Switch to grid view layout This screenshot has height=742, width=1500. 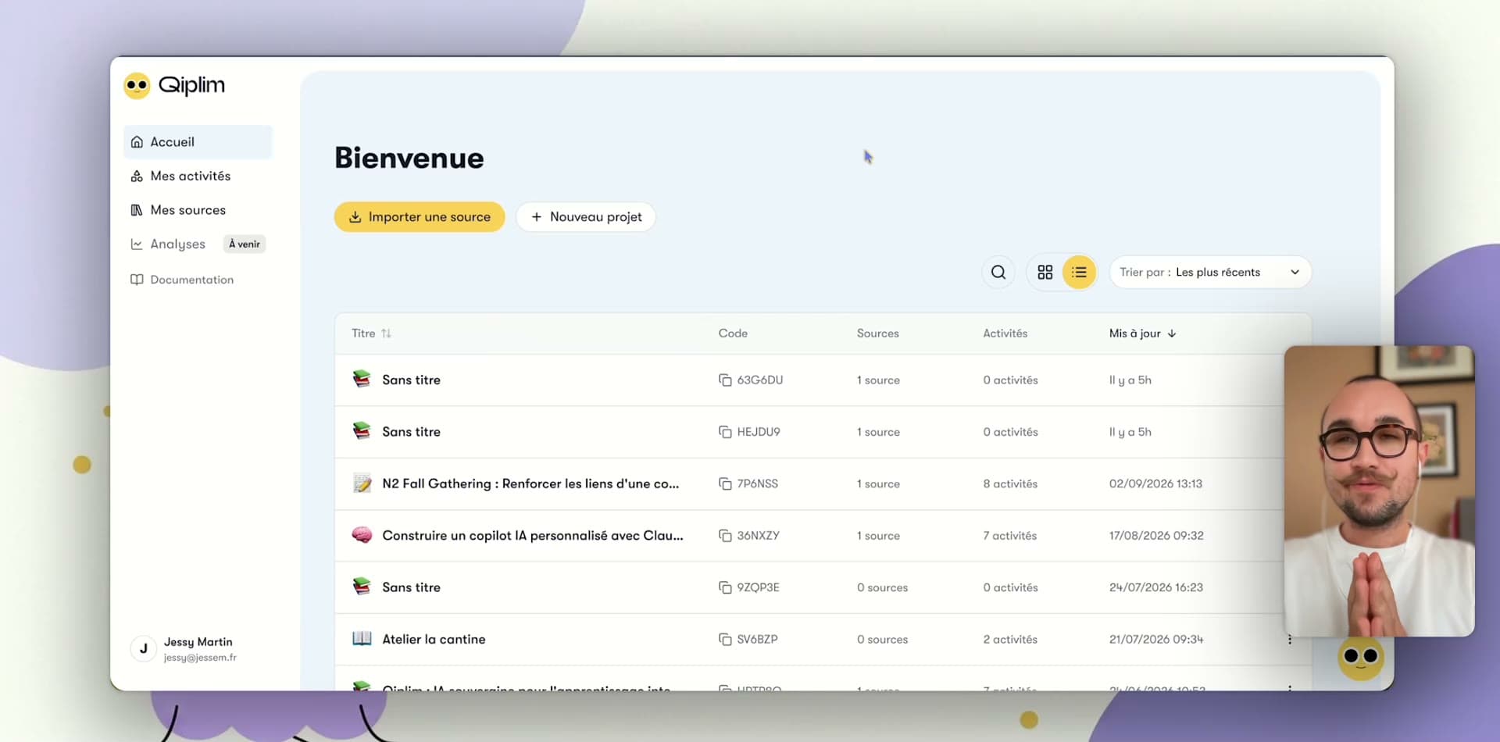click(1045, 273)
